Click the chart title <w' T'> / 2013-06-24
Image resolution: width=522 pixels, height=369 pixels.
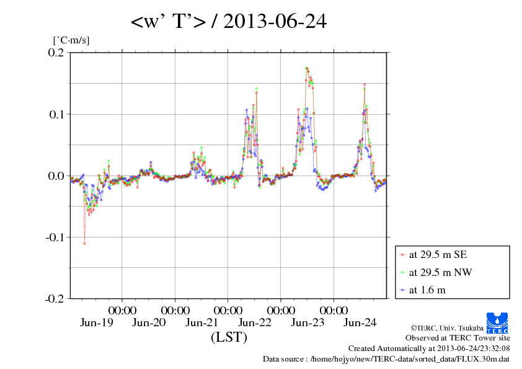229,21
